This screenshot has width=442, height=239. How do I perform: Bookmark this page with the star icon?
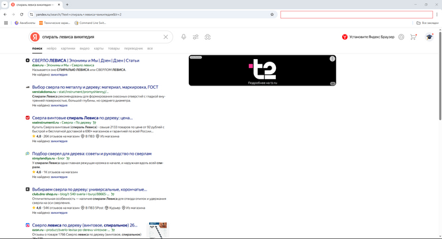272,14
